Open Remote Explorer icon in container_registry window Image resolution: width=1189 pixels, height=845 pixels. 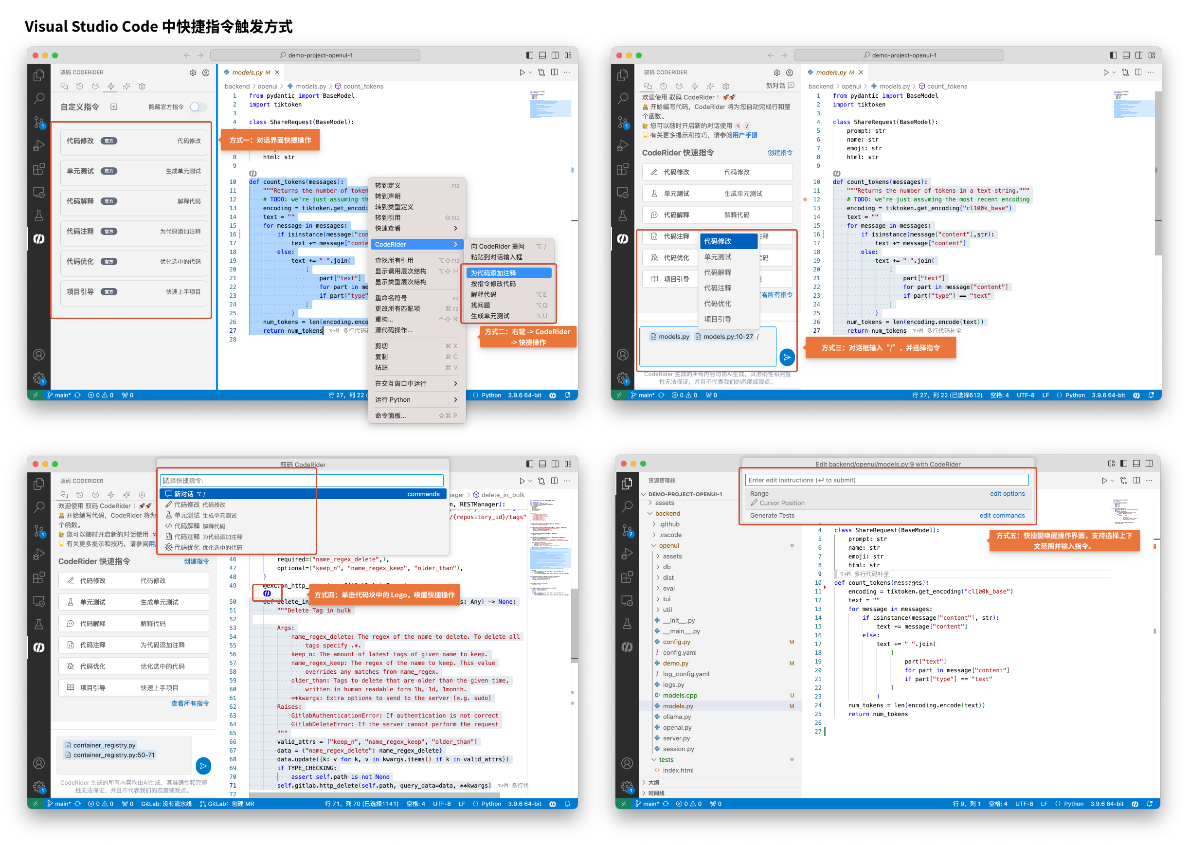coord(39,600)
